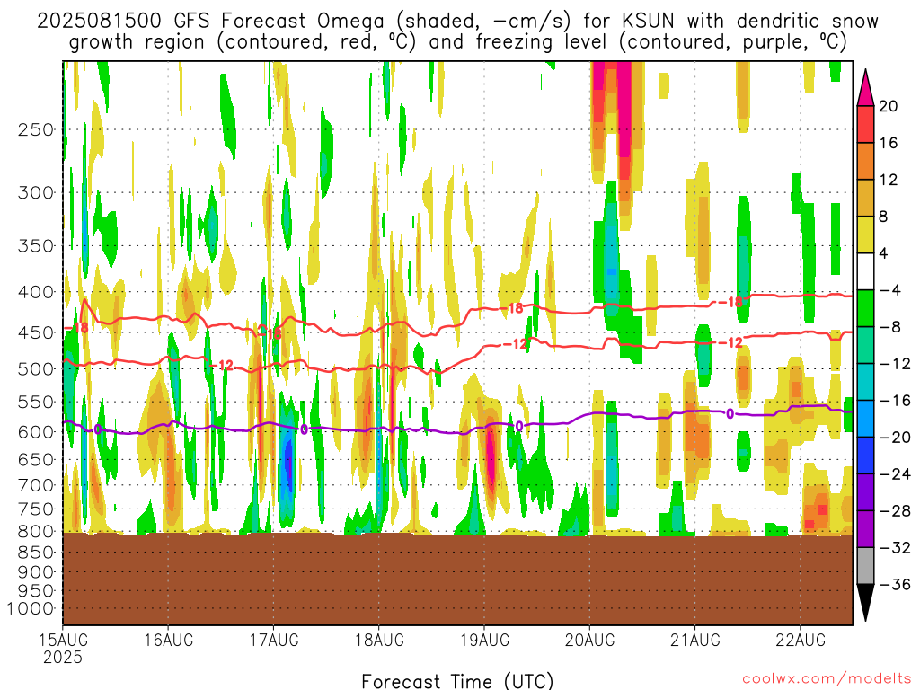Click the 850 pressure level label
This screenshot has height=690, width=920.
click(36, 553)
